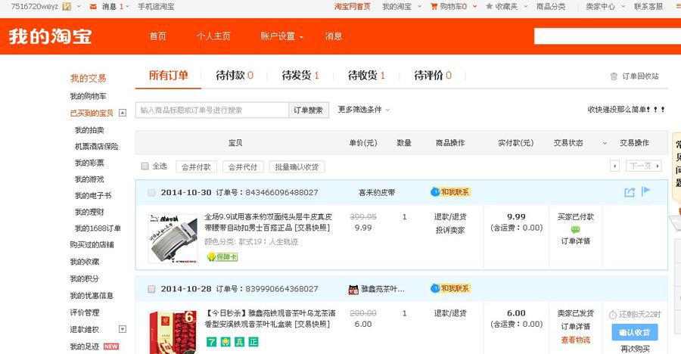Screen dimensions: 681x354
Task: Click the 批量确认收货 button
Action: click(x=297, y=167)
